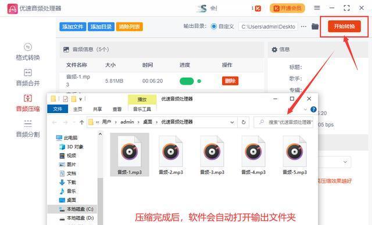The height and width of the screenshot is (225, 372).
Task: Select 图片 in the navigation tree
Action: click(x=67, y=165)
